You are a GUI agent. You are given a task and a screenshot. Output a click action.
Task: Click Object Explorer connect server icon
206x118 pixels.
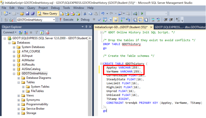tap(20, 32)
